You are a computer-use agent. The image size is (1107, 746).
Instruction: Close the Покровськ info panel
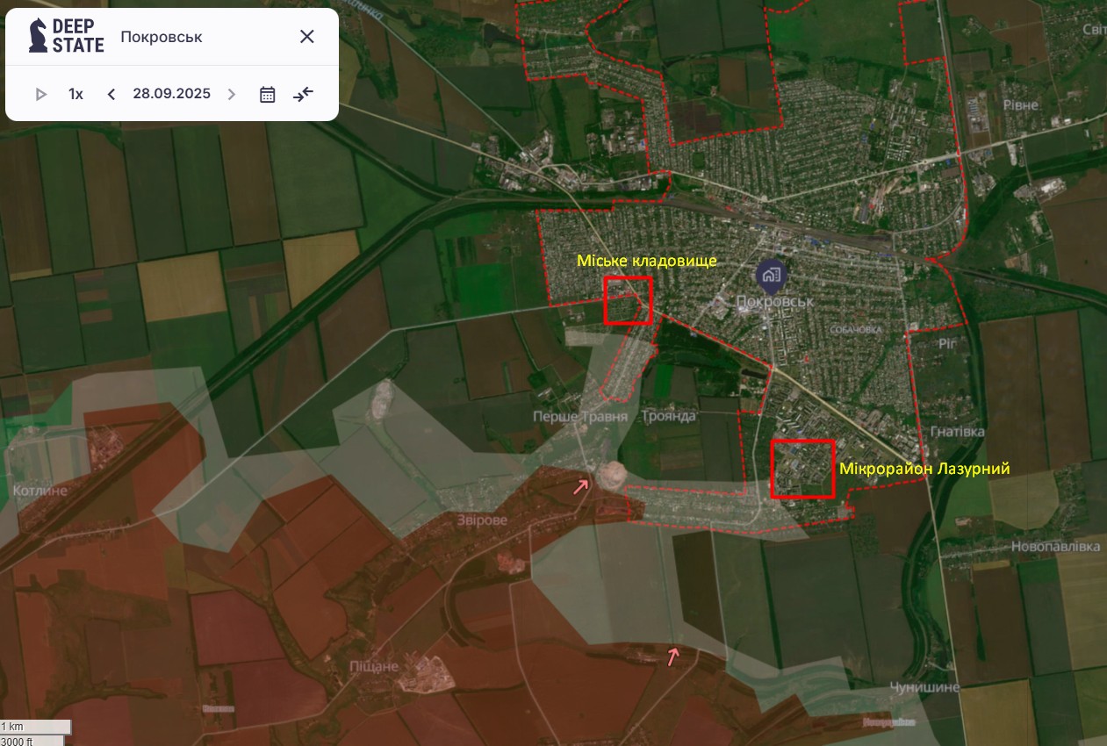(x=307, y=37)
